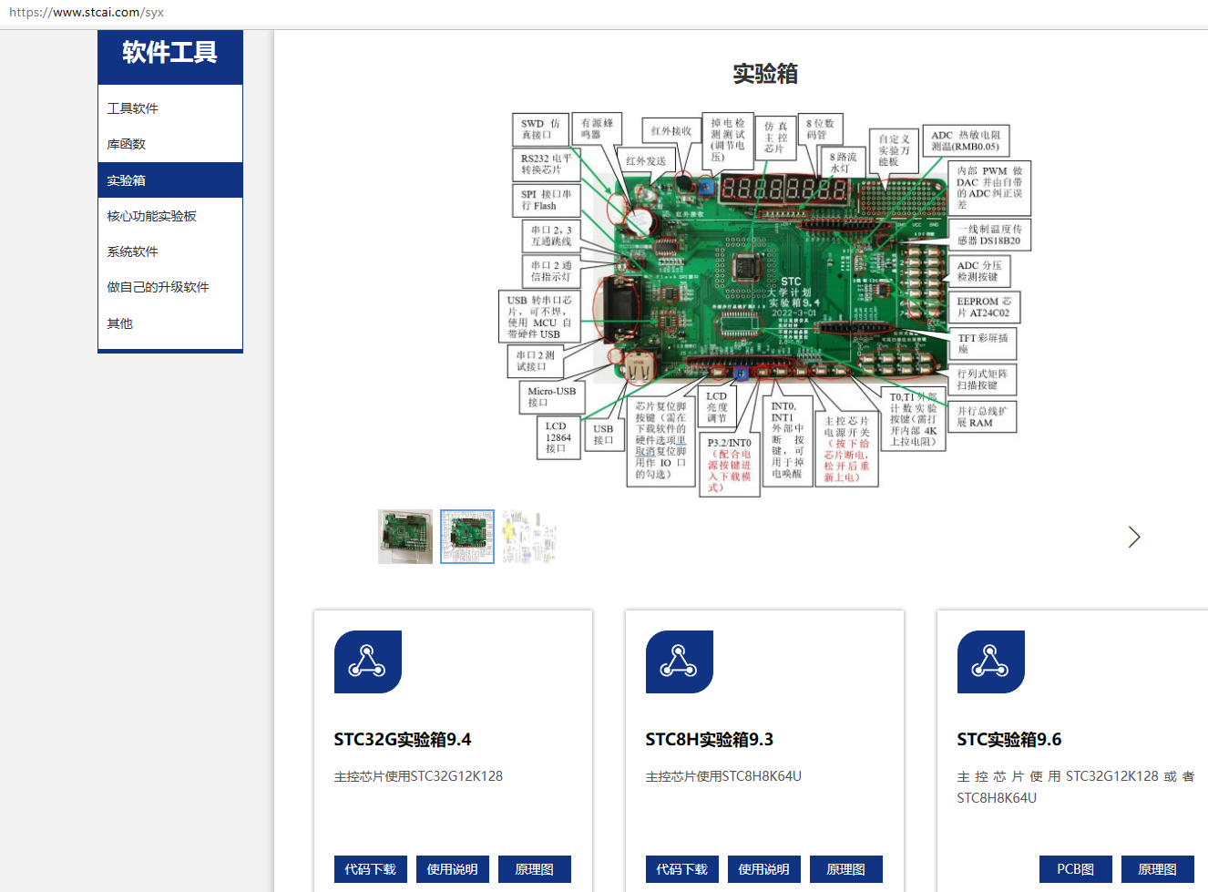
Task: View 原理图 for STC32G实验箱9.4
Action: pyautogui.click(x=535, y=869)
